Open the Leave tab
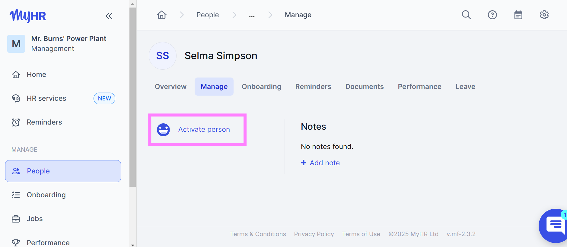The width and height of the screenshot is (567, 247). (465, 87)
